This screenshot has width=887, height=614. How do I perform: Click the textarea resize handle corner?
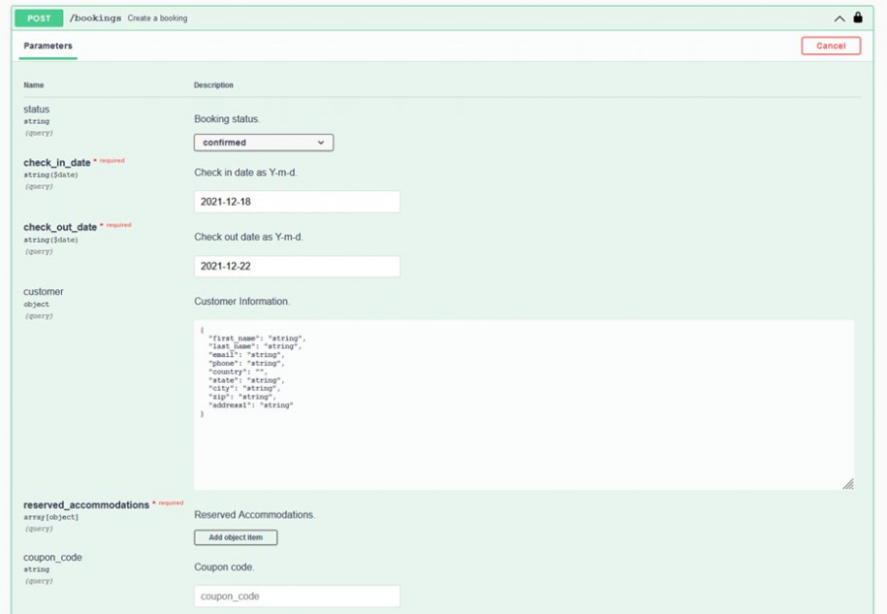tap(851, 482)
